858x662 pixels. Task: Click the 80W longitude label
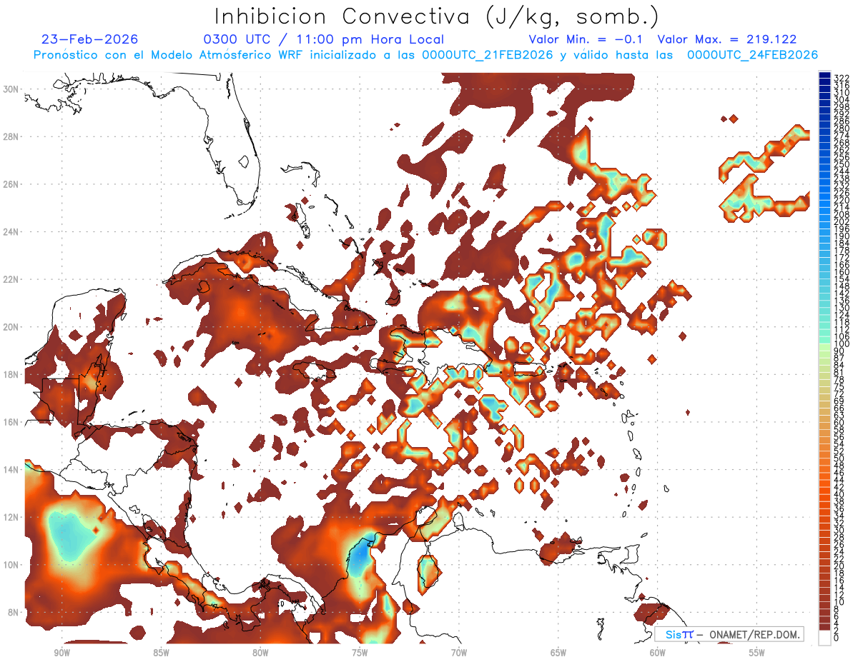(x=260, y=653)
